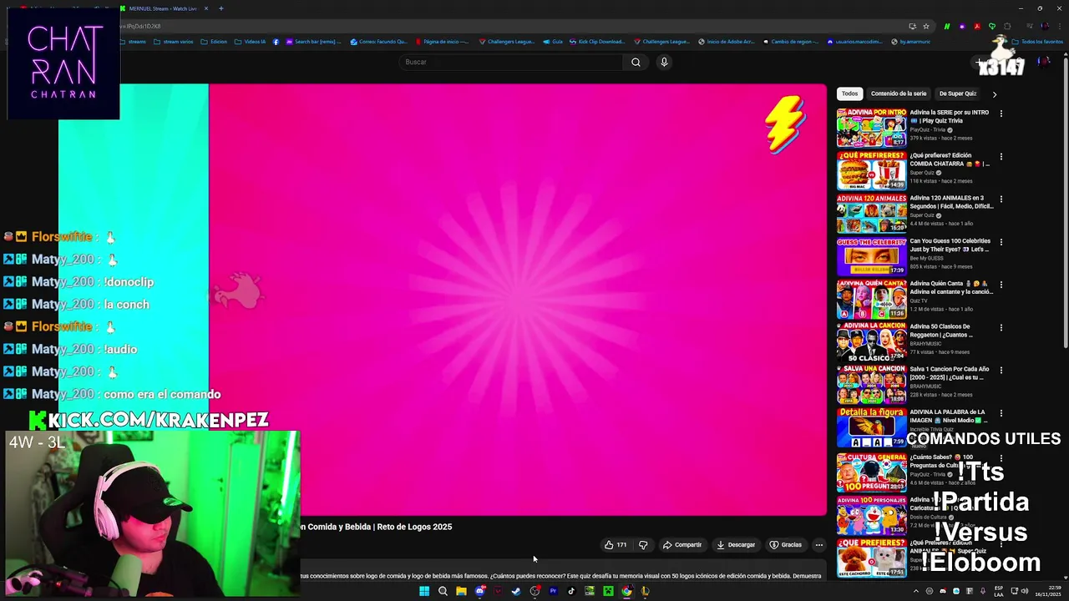The width and height of the screenshot is (1069, 601).
Task: Click the YouTube search input field
Action: point(511,62)
